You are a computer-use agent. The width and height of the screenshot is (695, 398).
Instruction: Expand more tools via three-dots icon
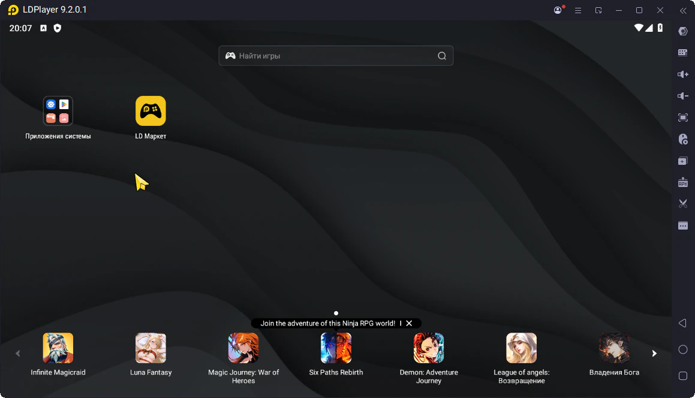[x=682, y=225]
